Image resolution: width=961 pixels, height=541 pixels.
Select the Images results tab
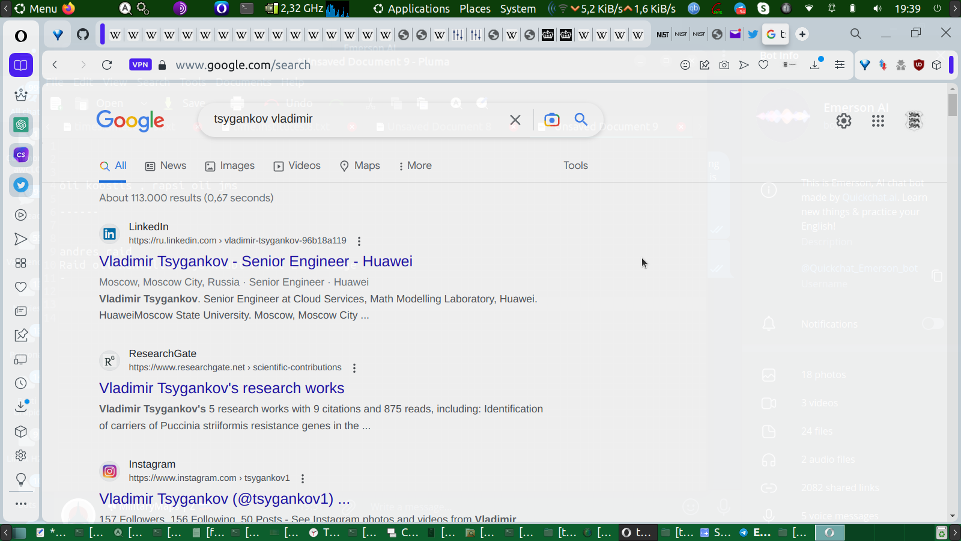(x=230, y=166)
